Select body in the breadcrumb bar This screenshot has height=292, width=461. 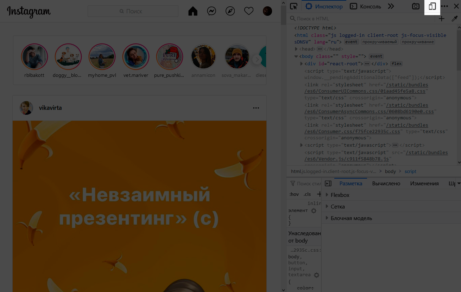coord(391,172)
